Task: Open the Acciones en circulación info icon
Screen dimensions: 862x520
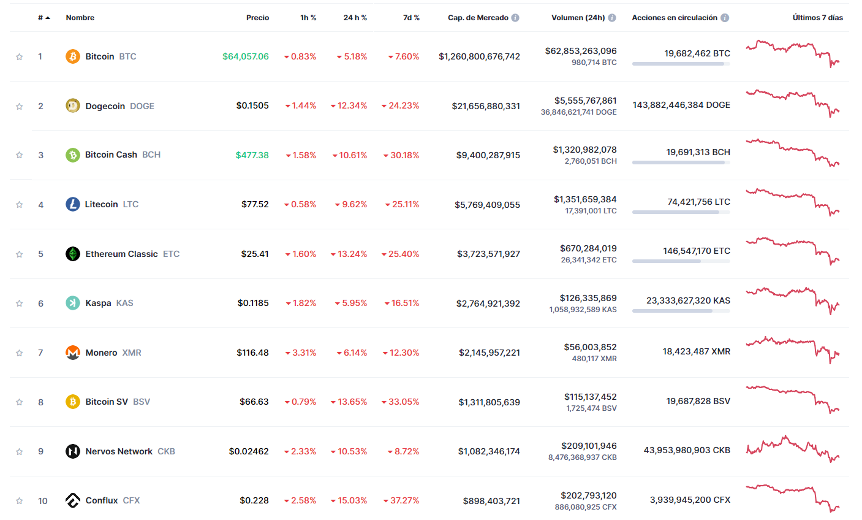Action: pyautogui.click(x=725, y=18)
